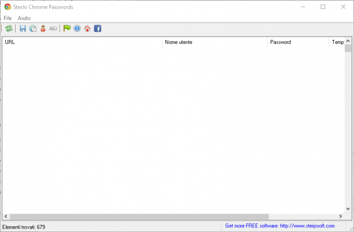The height and width of the screenshot is (232, 354).
Task: Click the vertical scrollbar down arrow
Action: (x=348, y=209)
